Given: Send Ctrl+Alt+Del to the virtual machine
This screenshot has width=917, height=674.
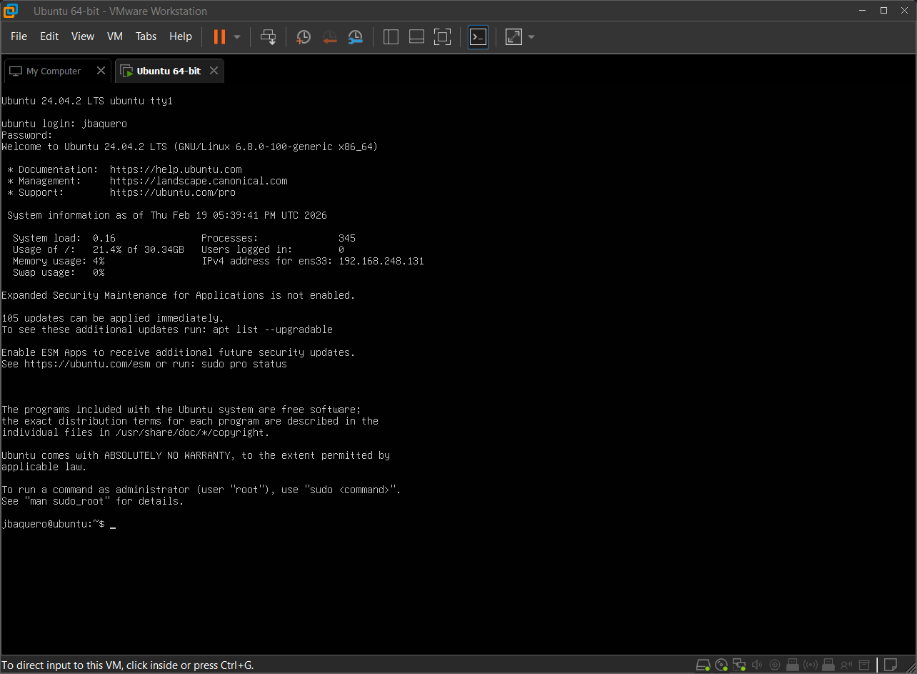Looking at the screenshot, I should 268,36.
